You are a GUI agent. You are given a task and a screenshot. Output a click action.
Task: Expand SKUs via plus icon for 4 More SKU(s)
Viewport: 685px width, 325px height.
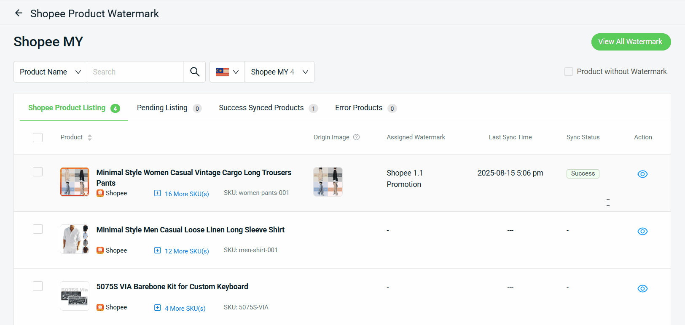[x=157, y=308]
